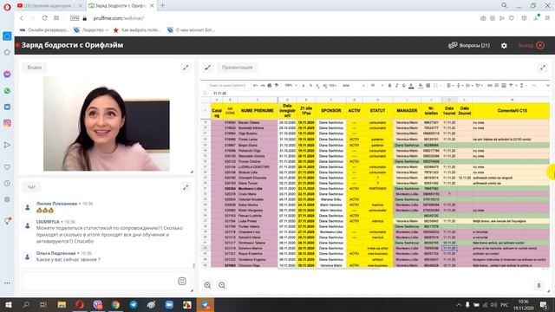Open О чем молчит Бог... bookmark
The image size is (555, 312).
click(191, 30)
